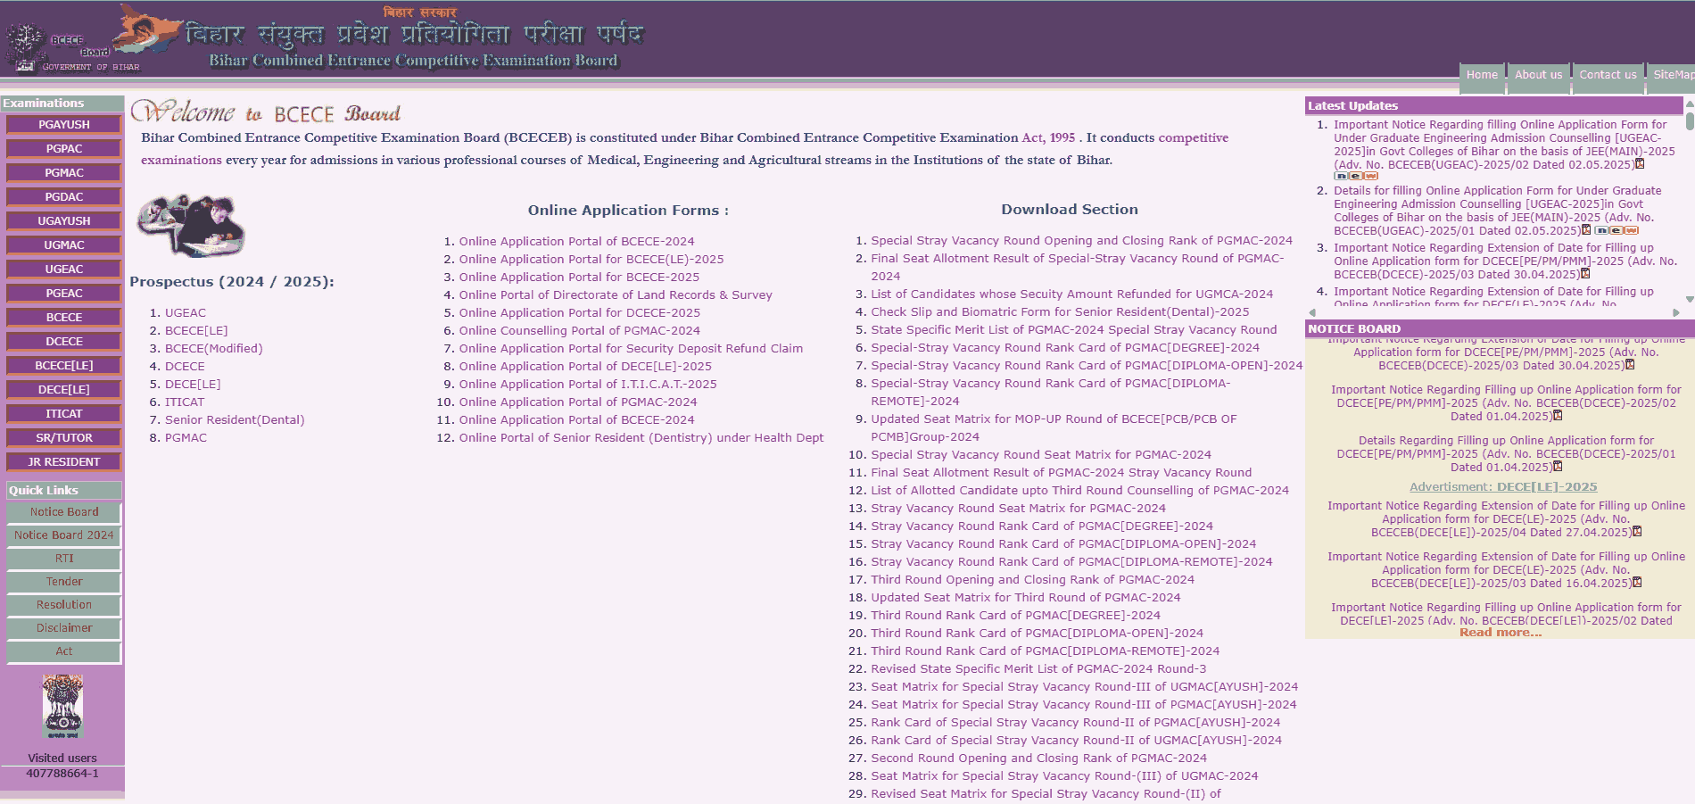This screenshot has width=1695, height=804.
Task: Open PDF icon of first Latest Updates notice
Action: [x=1640, y=164]
